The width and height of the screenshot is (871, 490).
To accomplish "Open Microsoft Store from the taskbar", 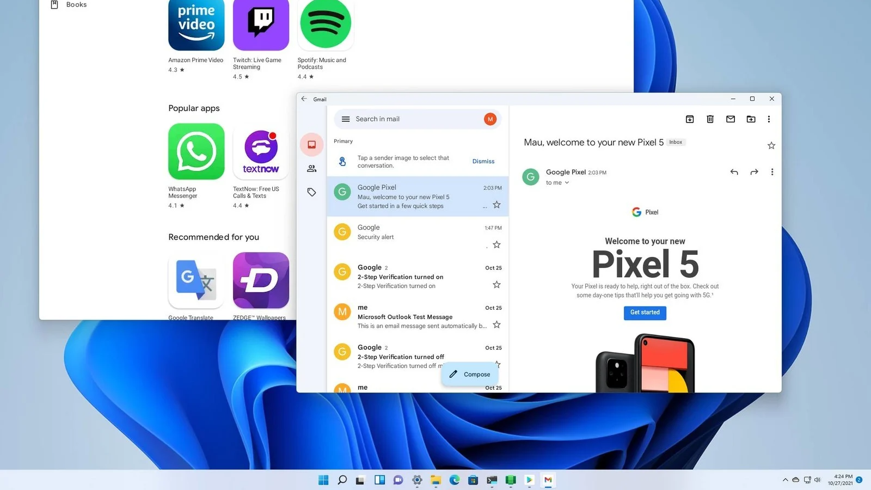I will pos(473,480).
